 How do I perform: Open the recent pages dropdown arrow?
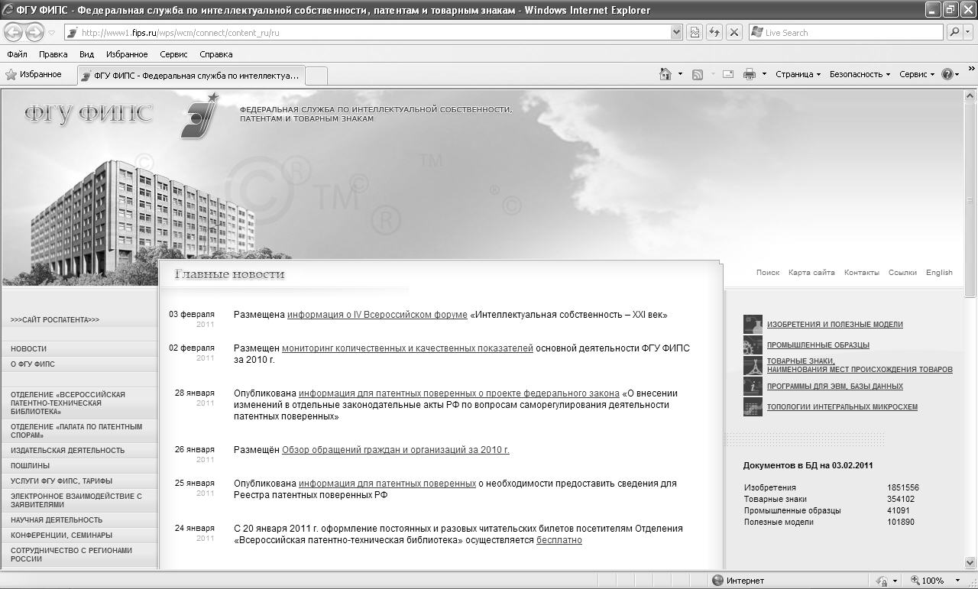(x=51, y=33)
